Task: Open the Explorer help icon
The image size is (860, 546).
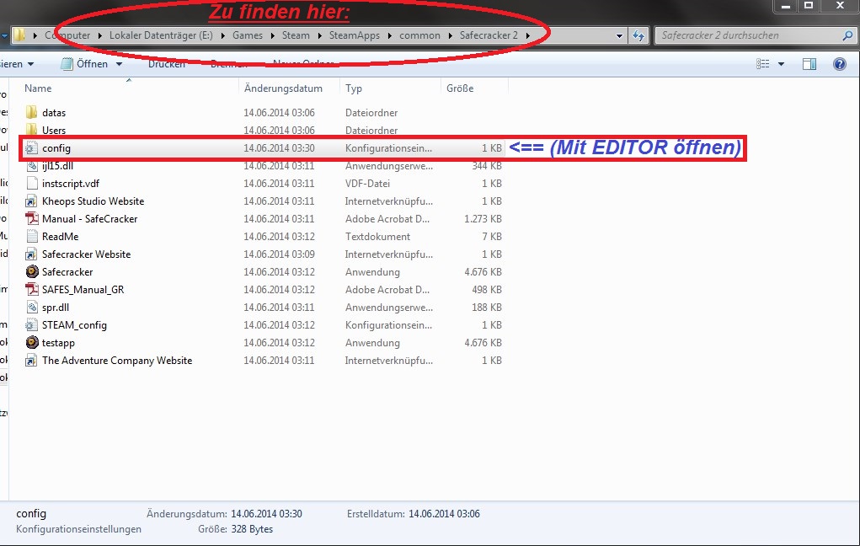Action: [x=839, y=64]
